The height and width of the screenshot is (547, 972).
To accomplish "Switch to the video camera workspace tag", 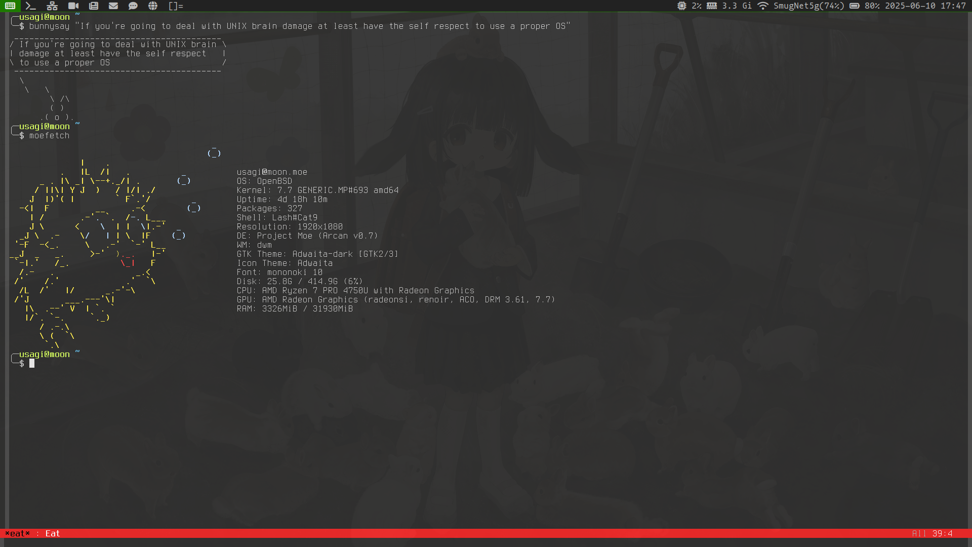I will pos(73,6).
